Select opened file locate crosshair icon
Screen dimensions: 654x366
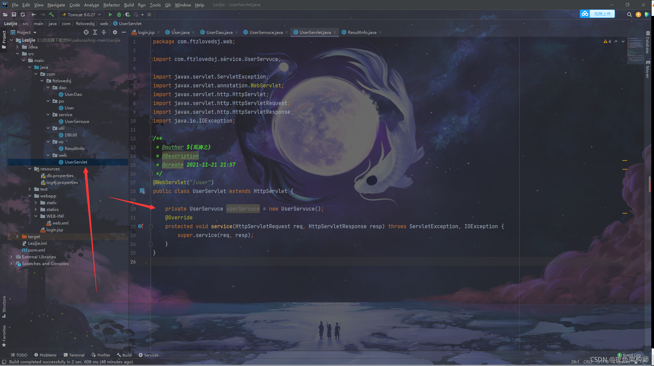(x=86, y=32)
